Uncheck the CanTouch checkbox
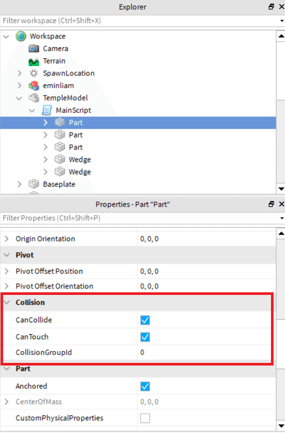The width and height of the screenshot is (285, 433). coord(145,337)
